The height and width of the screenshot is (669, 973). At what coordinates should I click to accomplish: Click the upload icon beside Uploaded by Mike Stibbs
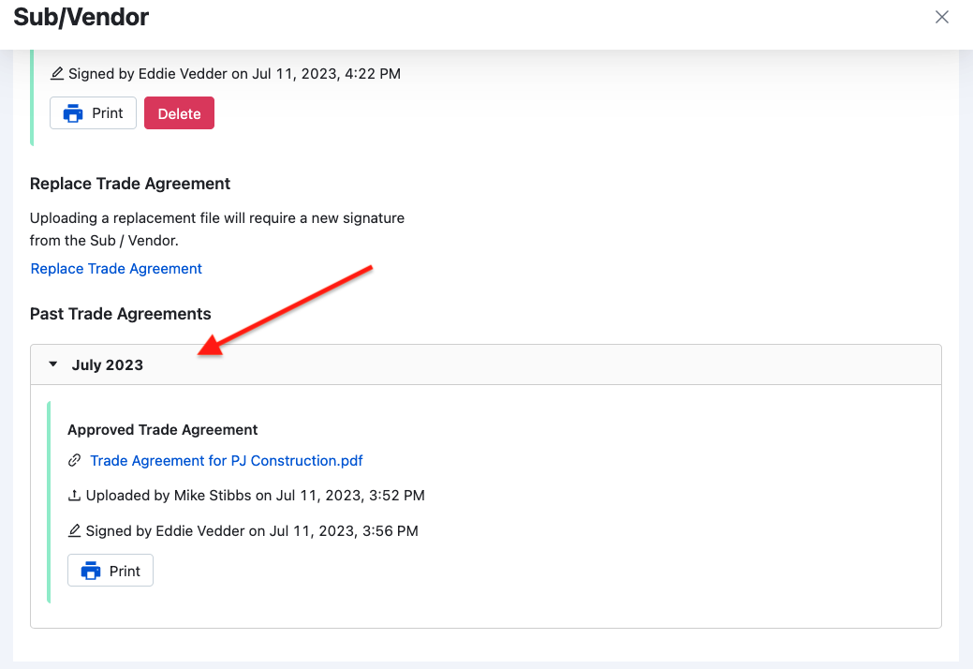click(x=75, y=496)
